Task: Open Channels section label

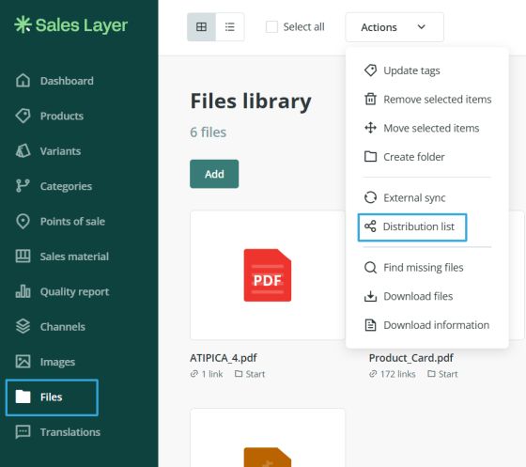Action: pyautogui.click(x=62, y=326)
